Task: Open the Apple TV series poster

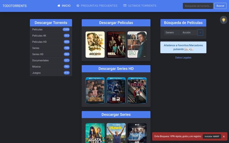Action: click(x=137, y=133)
